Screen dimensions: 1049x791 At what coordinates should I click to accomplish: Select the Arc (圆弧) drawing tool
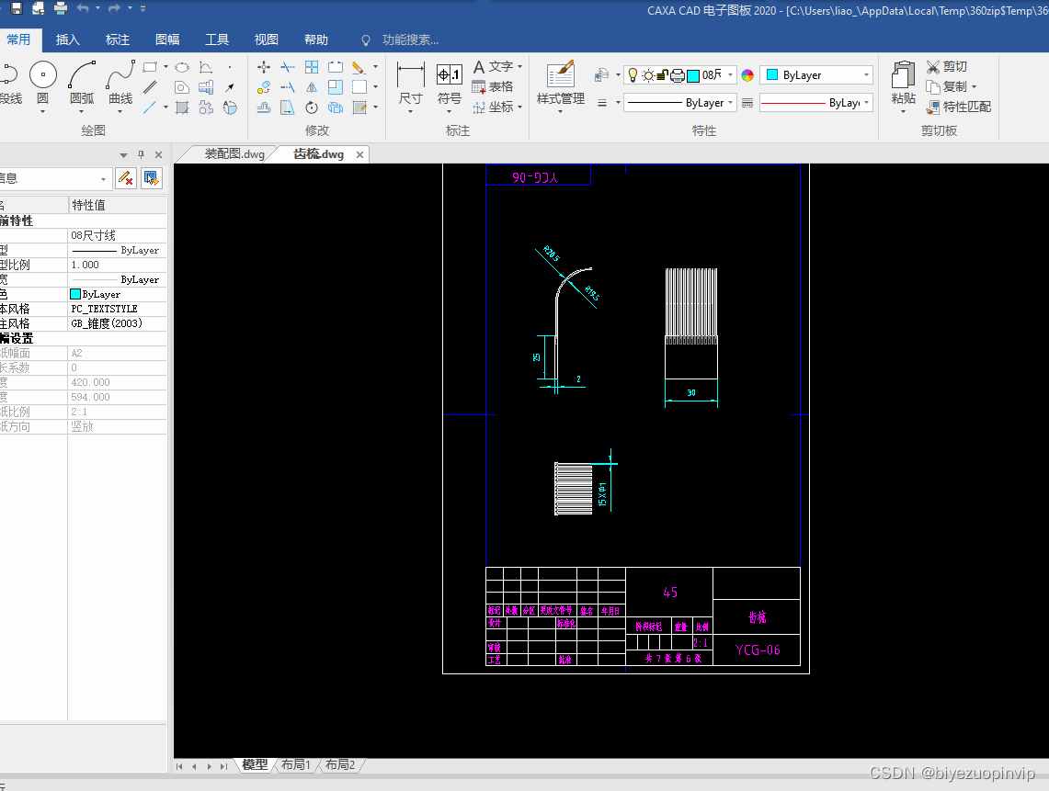(82, 83)
